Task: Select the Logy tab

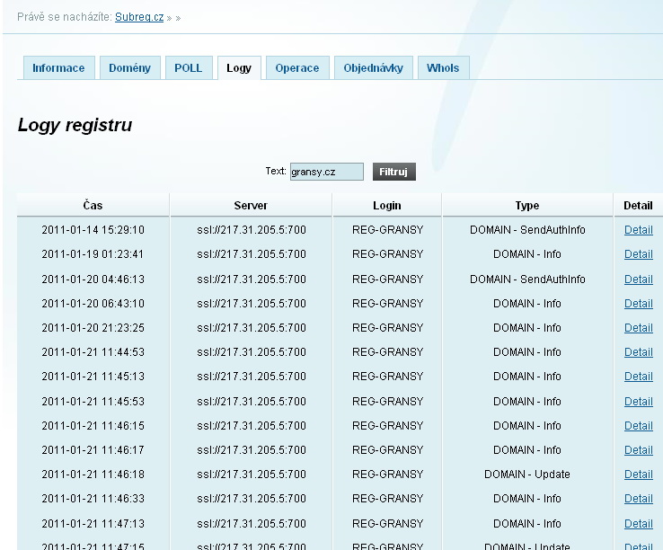Action: coord(239,68)
